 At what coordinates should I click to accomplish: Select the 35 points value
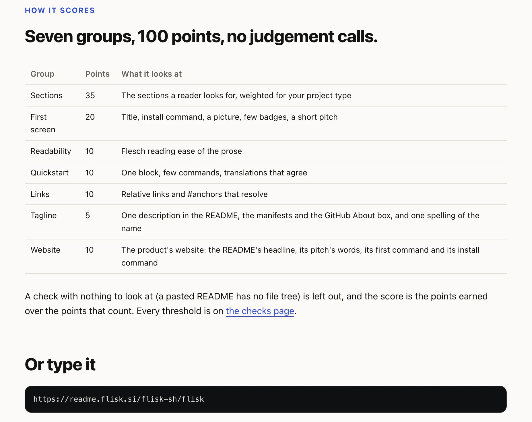pyautogui.click(x=90, y=95)
